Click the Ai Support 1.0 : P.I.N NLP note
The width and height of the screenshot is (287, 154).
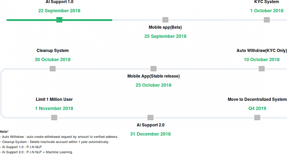(x=21, y=147)
